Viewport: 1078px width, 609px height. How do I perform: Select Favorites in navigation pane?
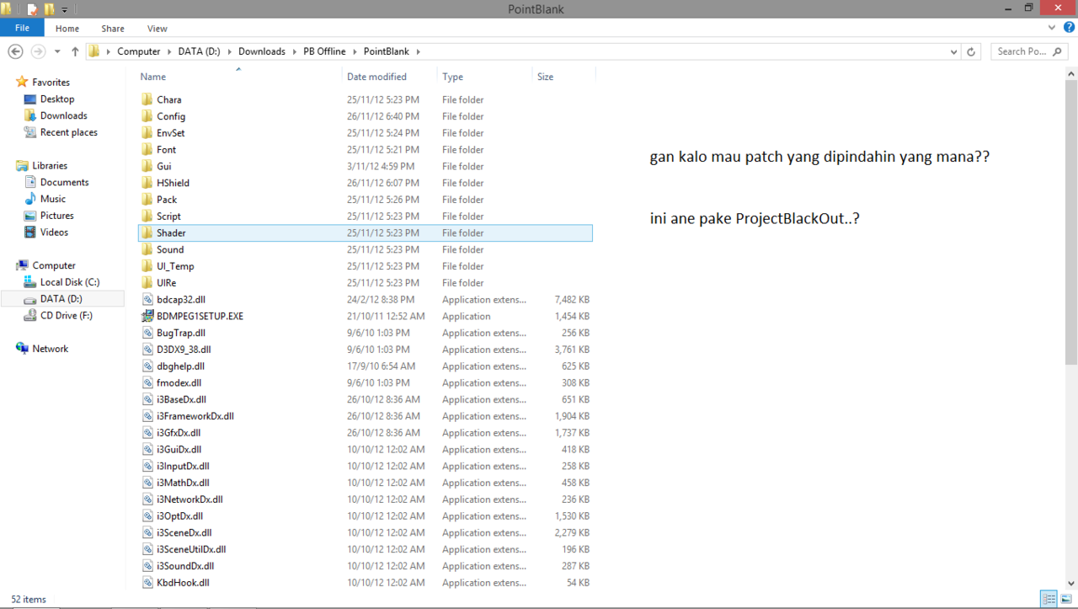(x=51, y=83)
